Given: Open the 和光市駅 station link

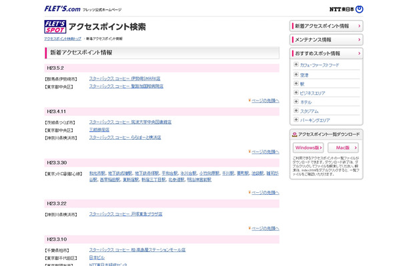Looking at the screenshot, I should [97, 173].
